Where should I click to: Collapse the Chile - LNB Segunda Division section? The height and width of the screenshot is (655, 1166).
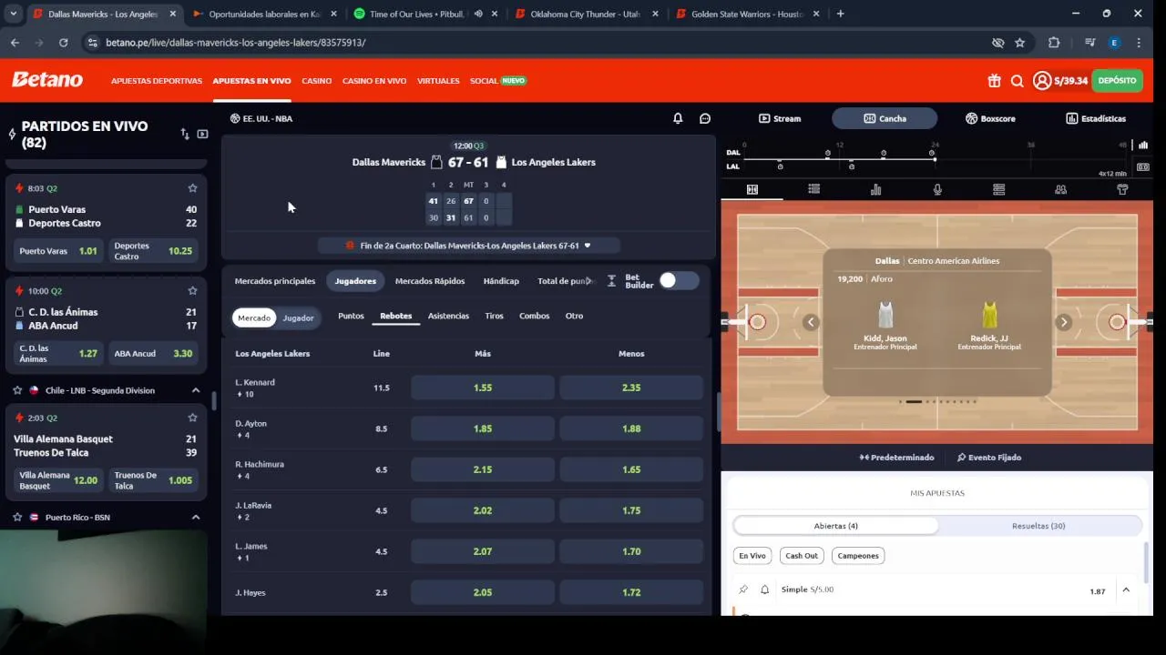195,390
